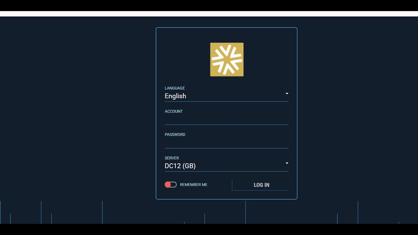Click the ACCOUNT field label

(174, 111)
